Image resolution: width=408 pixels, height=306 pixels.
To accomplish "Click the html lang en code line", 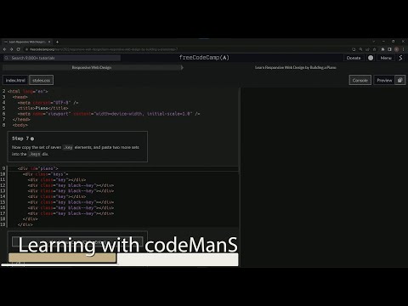I will (28, 92).
